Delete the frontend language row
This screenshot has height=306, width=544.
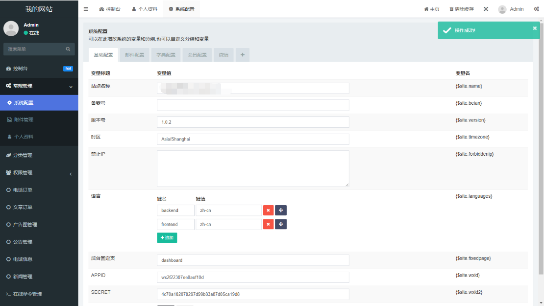tap(268, 224)
